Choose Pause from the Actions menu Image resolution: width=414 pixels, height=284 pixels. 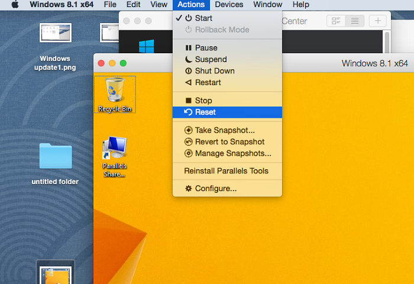[x=227, y=48]
